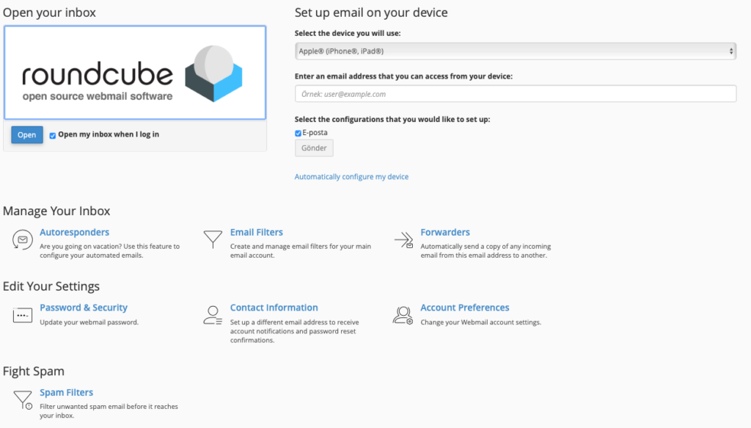The width and height of the screenshot is (751, 428).
Task: Click the Email Filters funnel icon
Action: tap(213, 239)
